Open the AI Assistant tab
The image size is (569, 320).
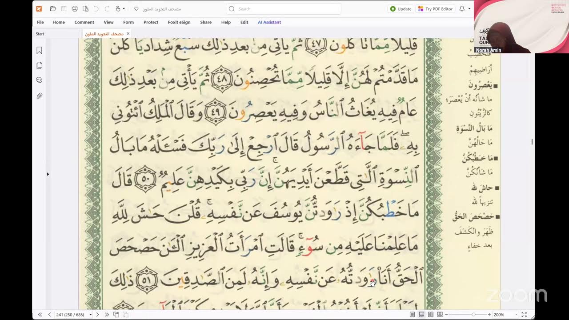tap(269, 22)
